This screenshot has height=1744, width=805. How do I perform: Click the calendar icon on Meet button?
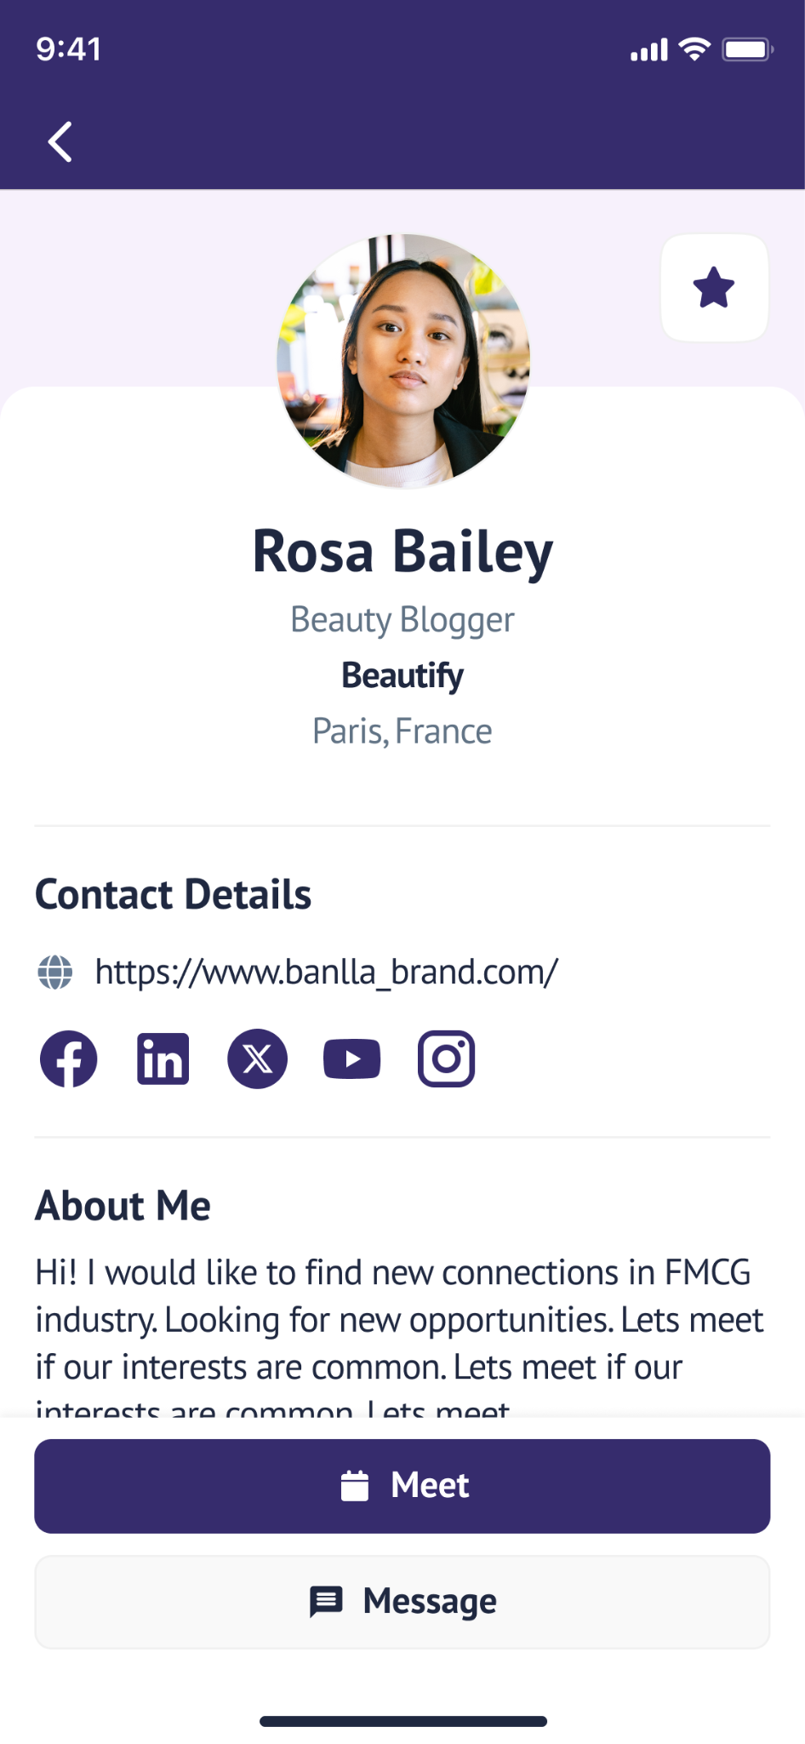click(355, 1486)
